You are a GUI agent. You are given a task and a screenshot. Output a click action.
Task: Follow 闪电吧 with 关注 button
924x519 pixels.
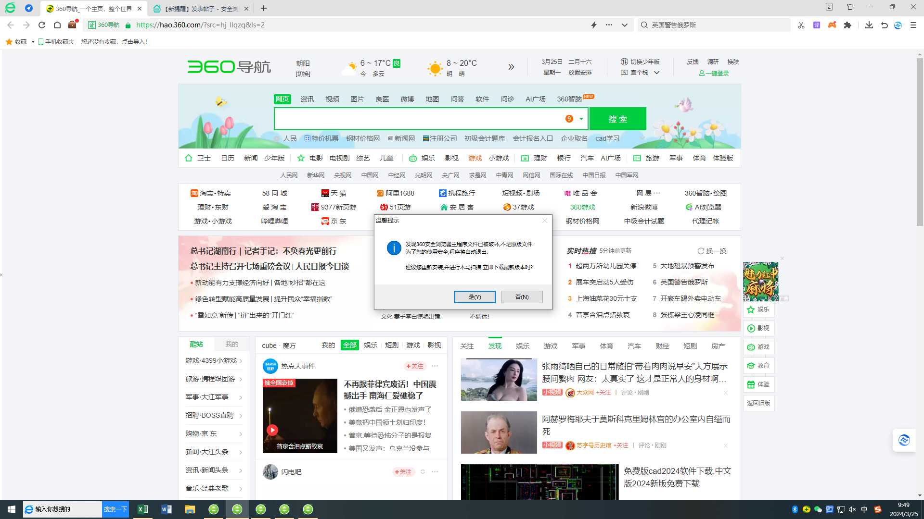[x=403, y=472]
